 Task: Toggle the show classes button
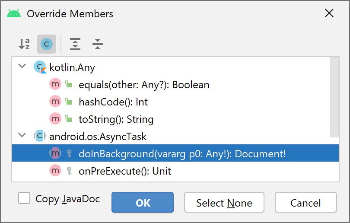click(47, 44)
